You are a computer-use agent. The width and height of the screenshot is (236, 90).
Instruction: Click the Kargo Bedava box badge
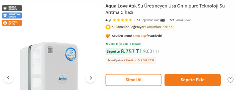tap(12, 8)
